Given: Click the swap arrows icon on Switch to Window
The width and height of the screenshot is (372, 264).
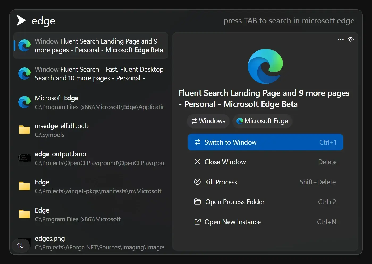Looking at the screenshot, I should [197, 142].
